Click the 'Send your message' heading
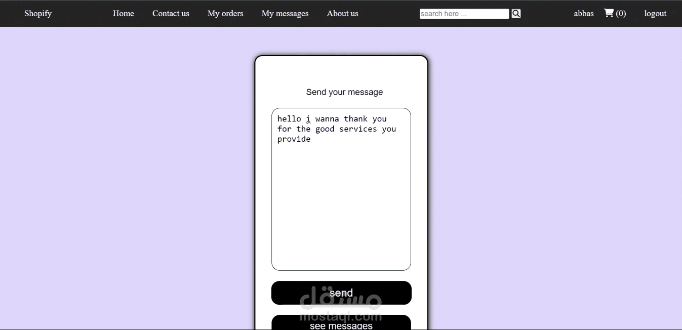This screenshot has height=330, width=682. point(344,92)
